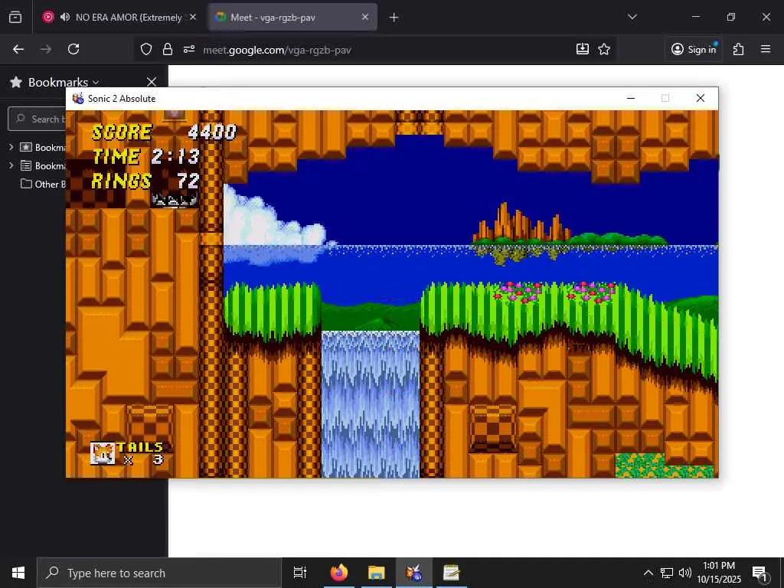Screen dimensions: 784x588
Task: Switch to Sonic 2 Absolute taskbar icon
Action: click(x=414, y=573)
